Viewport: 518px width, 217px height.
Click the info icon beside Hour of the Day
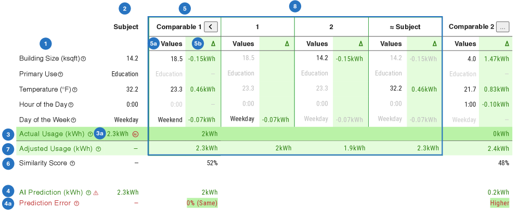[x=71, y=105]
